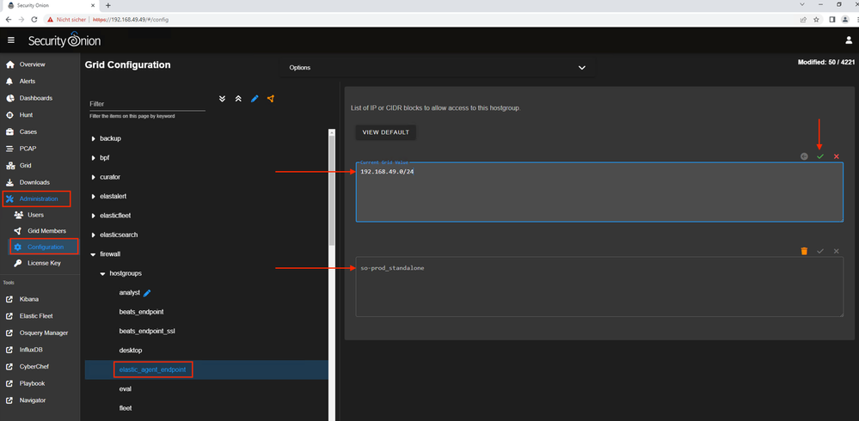Image resolution: width=859 pixels, height=421 pixels.
Task: Select the beats_endpoint_ssl hostgroup
Action: click(147, 332)
